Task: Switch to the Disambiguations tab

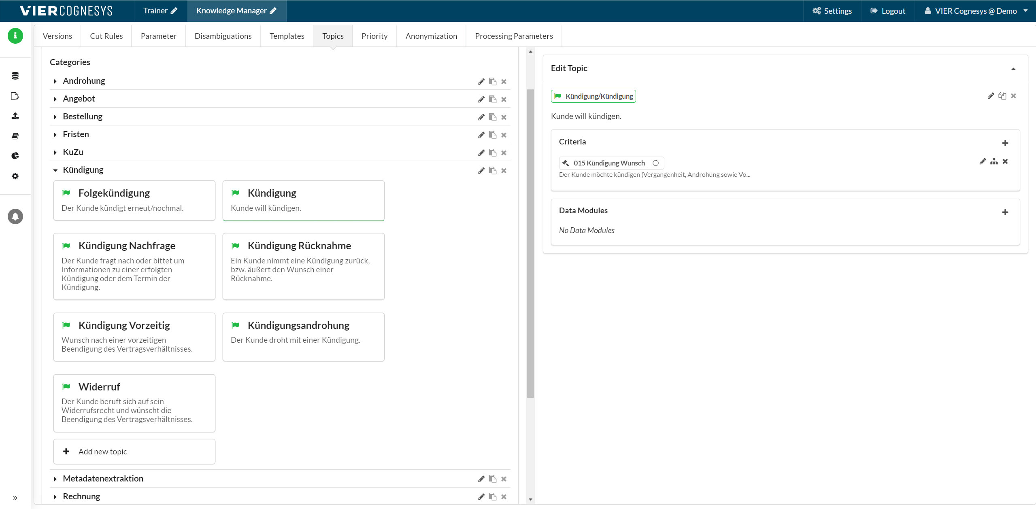Action: point(223,36)
